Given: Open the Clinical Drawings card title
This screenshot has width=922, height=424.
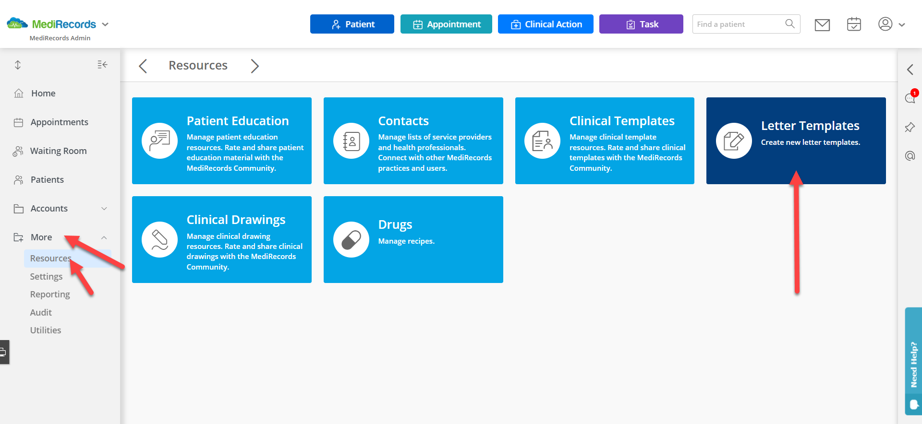Looking at the screenshot, I should 236,220.
